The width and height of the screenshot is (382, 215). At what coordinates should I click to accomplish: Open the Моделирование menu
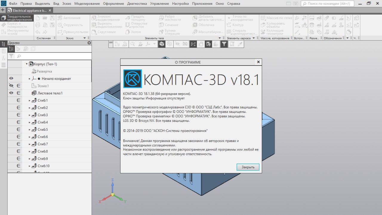click(87, 4)
